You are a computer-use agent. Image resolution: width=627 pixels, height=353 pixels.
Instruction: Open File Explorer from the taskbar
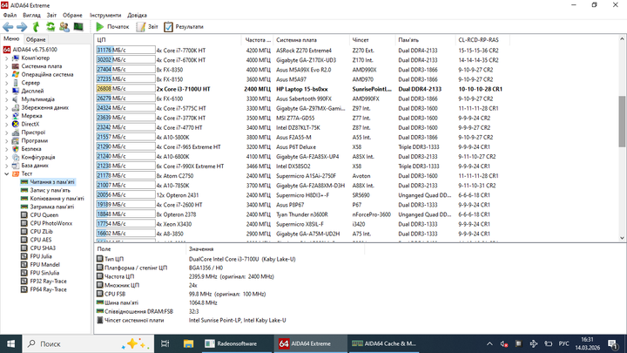click(188, 343)
